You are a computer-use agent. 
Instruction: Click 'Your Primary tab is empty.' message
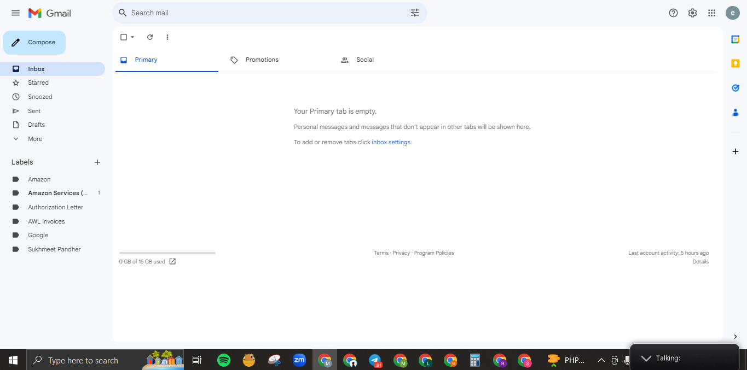click(335, 111)
